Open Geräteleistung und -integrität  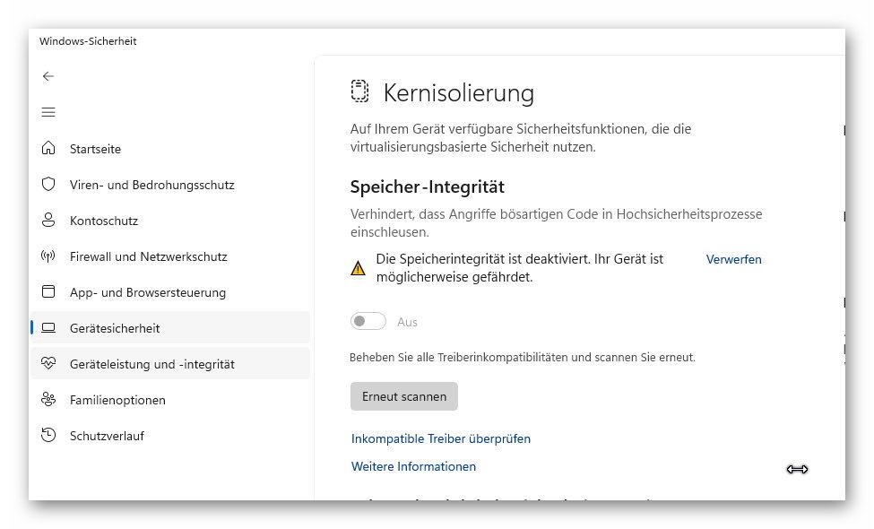(170, 364)
